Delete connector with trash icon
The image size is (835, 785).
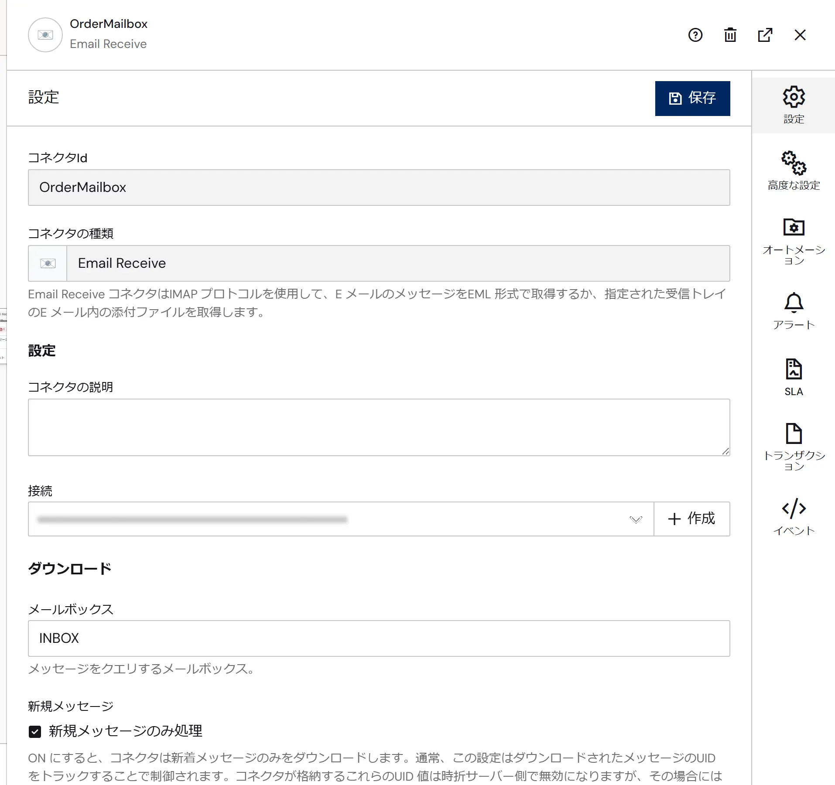[730, 35]
